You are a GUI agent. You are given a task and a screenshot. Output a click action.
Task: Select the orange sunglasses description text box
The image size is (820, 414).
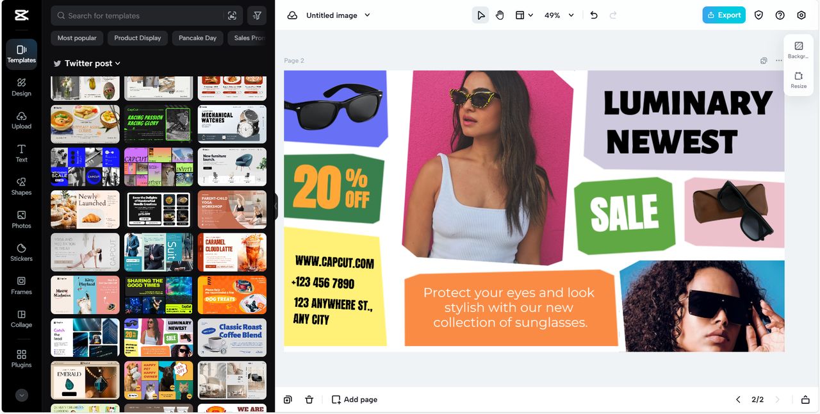(510, 308)
